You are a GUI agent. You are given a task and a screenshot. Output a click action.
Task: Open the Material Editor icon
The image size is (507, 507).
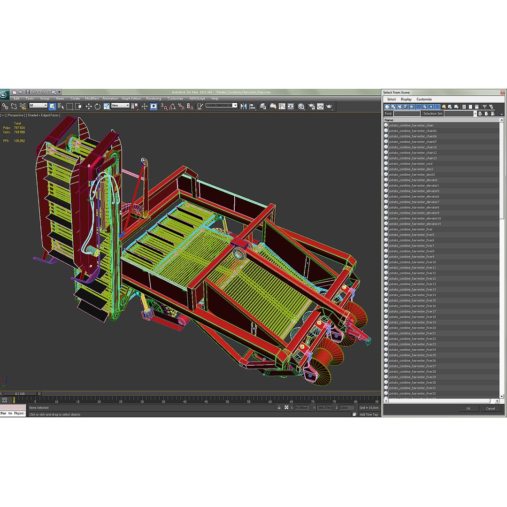[301, 106]
